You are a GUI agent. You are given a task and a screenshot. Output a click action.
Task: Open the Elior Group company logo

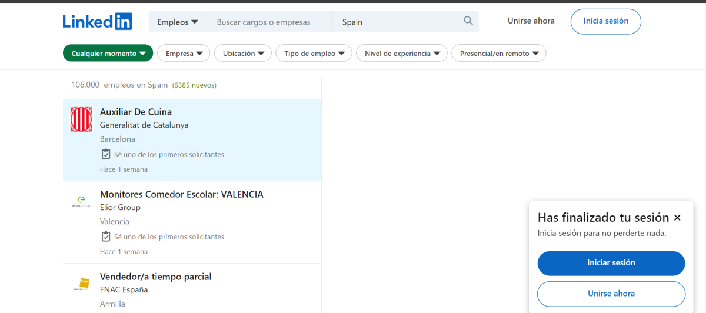click(81, 202)
